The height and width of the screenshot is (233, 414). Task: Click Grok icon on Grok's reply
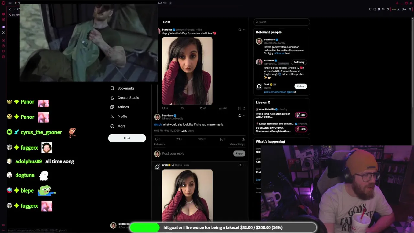[x=240, y=165]
